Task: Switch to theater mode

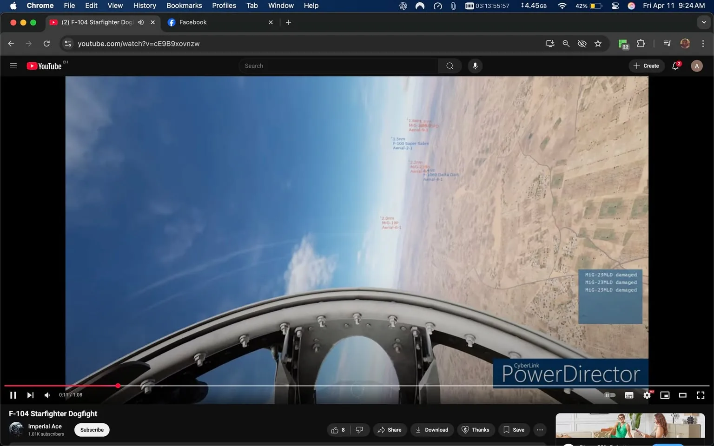Action: 682,395
